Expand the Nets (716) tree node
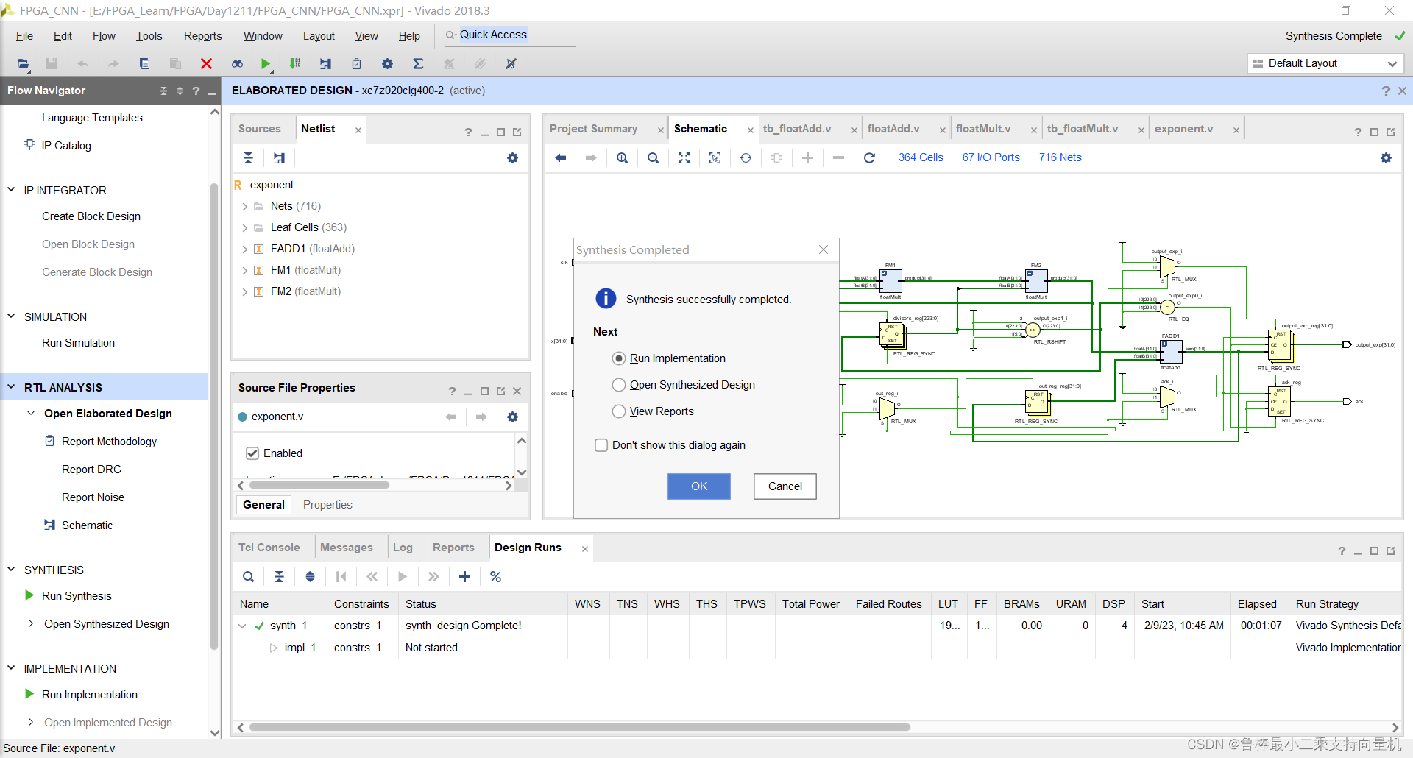 pyautogui.click(x=244, y=207)
